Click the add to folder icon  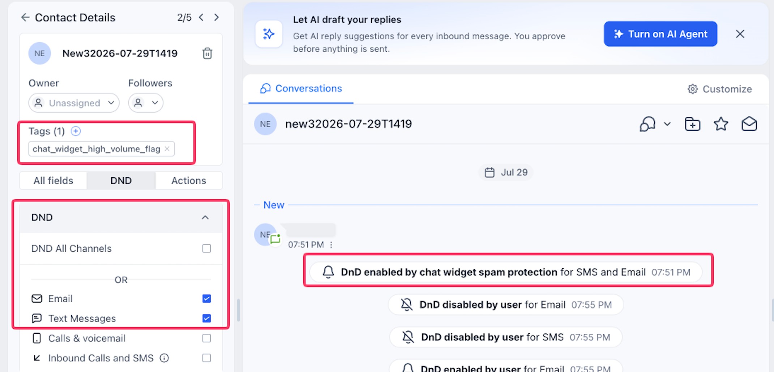(x=692, y=124)
